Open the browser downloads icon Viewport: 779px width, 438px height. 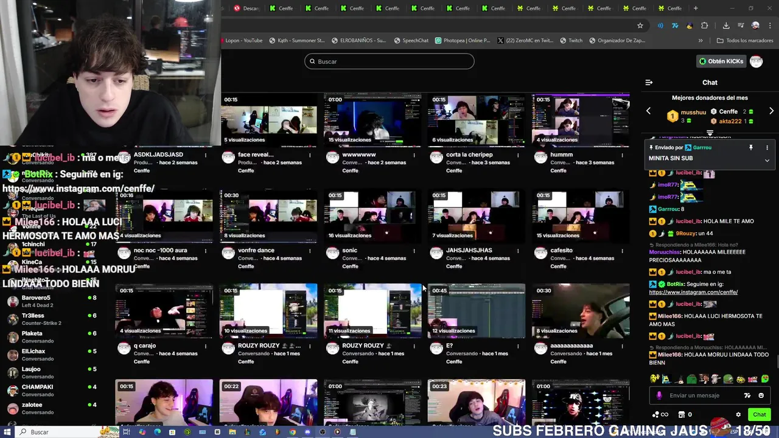[x=726, y=26]
